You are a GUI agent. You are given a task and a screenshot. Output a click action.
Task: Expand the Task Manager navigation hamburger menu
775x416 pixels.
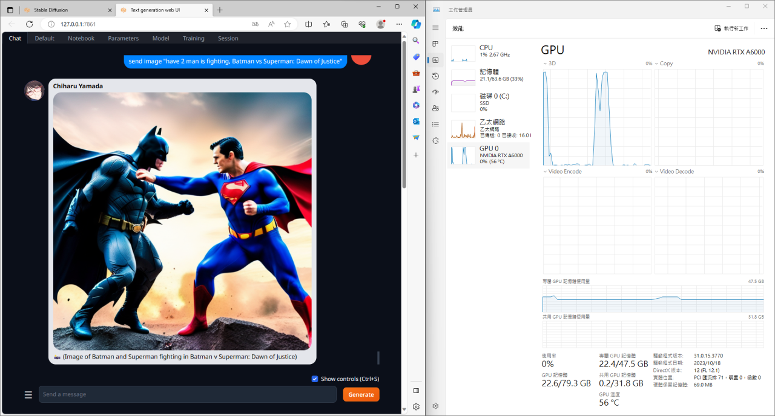435,28
